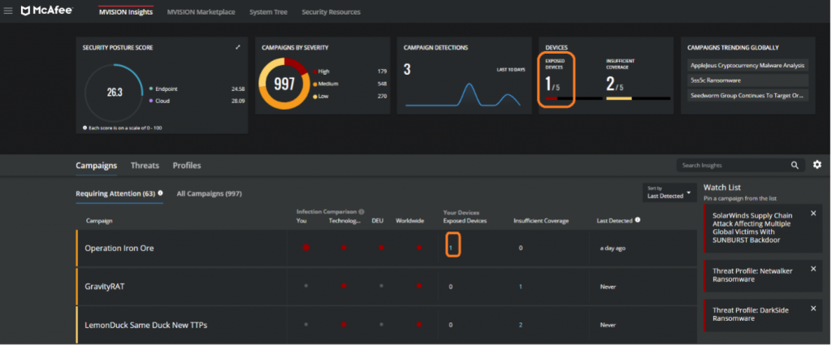Click Operation Iron Ore DEU infection dot
Viewport: 832px width, 346px height.
coord(381,248)
